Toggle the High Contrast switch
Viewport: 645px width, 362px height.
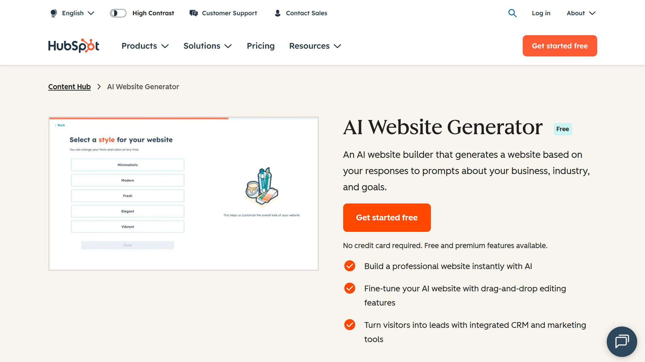pyautogui.click(x=118, y=13)
